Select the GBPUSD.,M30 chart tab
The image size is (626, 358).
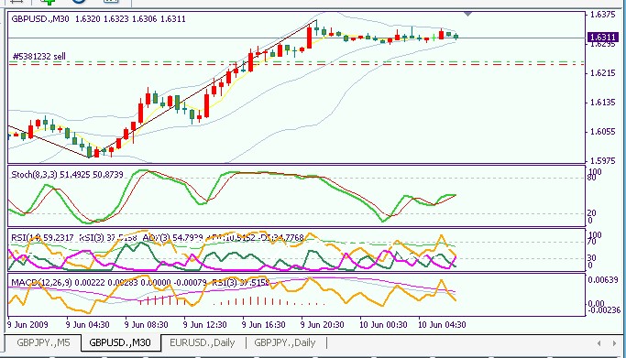(x=120, y=342)
